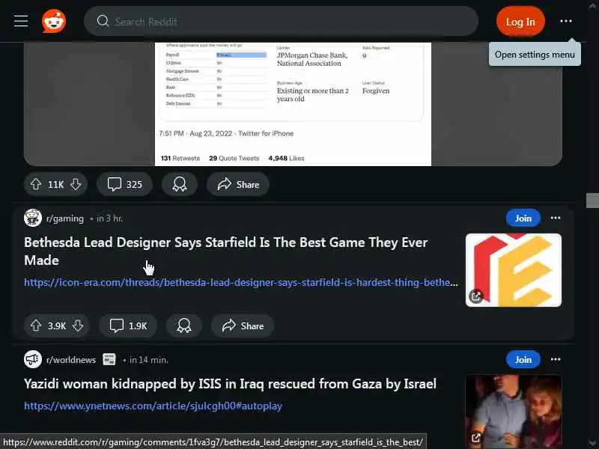This screenshot has width=599, height=449.
Task: Give an award to the Starfield post
Action: (x=184, y=326)
